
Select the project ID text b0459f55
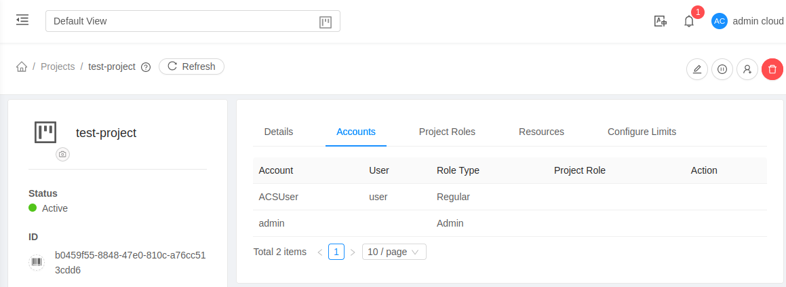point(130,263)
